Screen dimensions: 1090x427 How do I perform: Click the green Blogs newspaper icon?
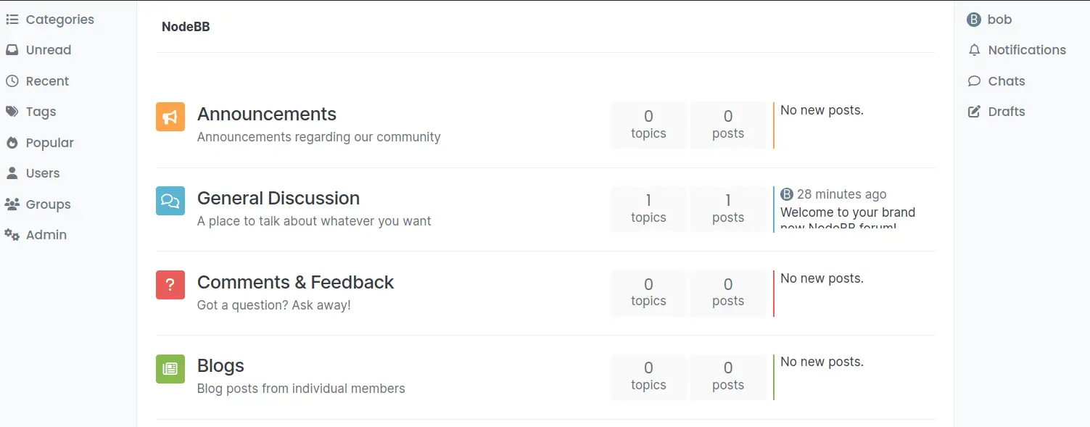click(x=170, y=368)
